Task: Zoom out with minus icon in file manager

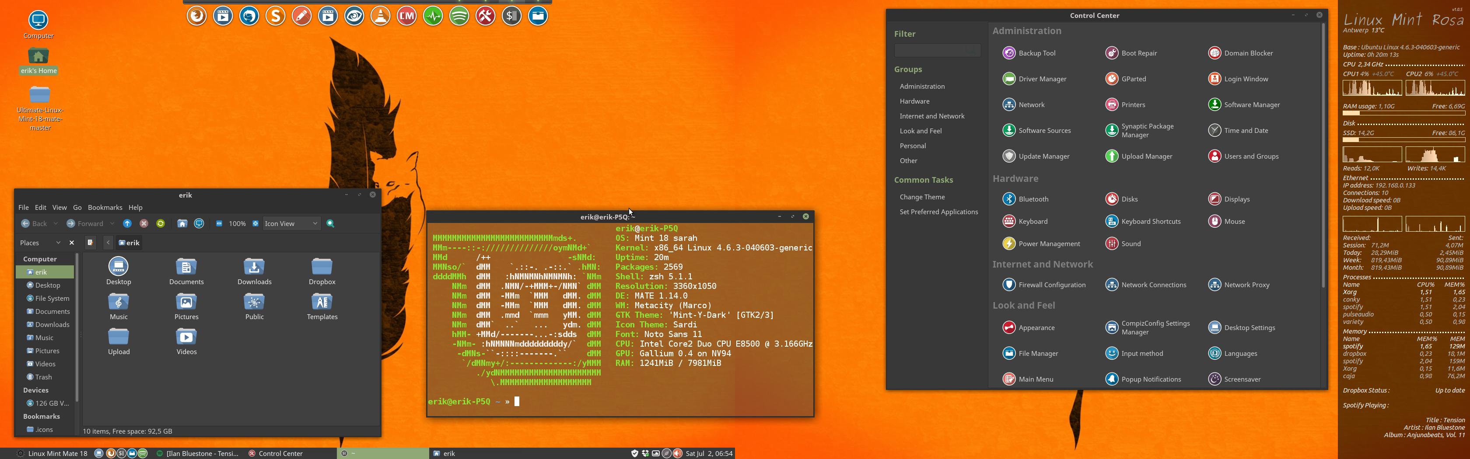Action: click(x=219, y=223)
